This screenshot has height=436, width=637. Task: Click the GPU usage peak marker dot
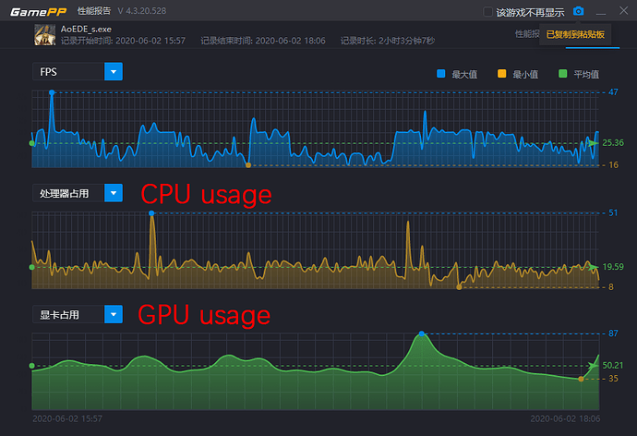(422, 333)
